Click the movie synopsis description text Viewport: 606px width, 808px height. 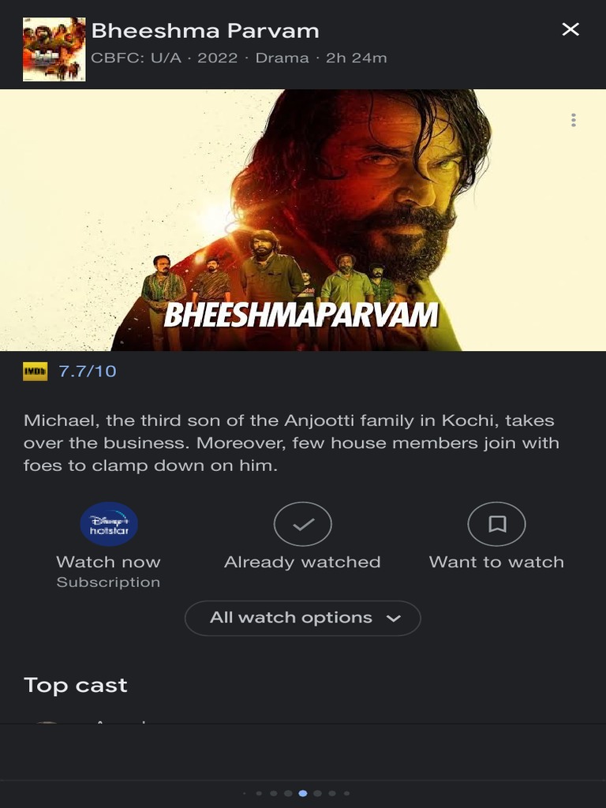pos(292,443)
